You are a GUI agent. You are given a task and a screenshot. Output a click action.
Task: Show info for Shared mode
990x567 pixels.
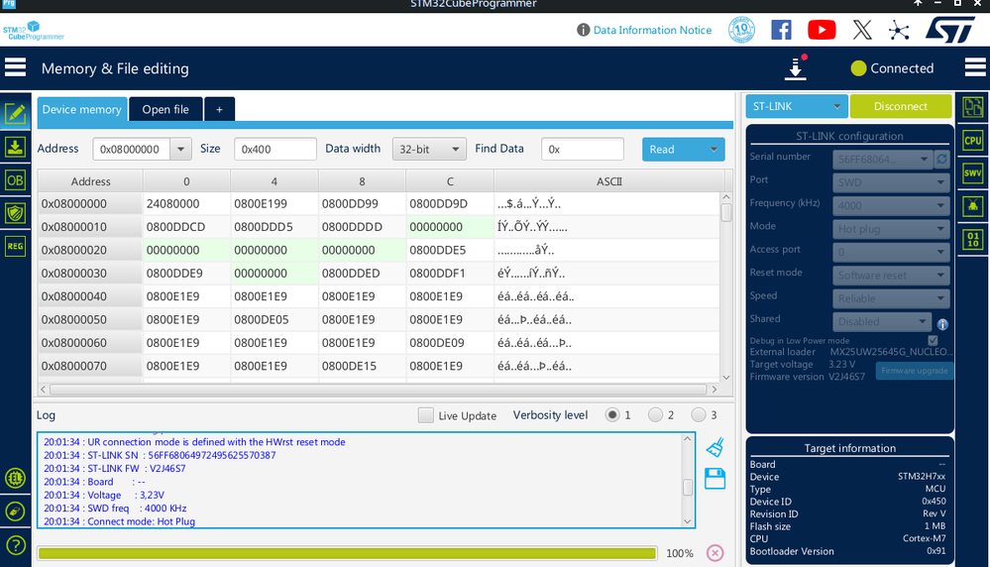[x=942, y=324]
